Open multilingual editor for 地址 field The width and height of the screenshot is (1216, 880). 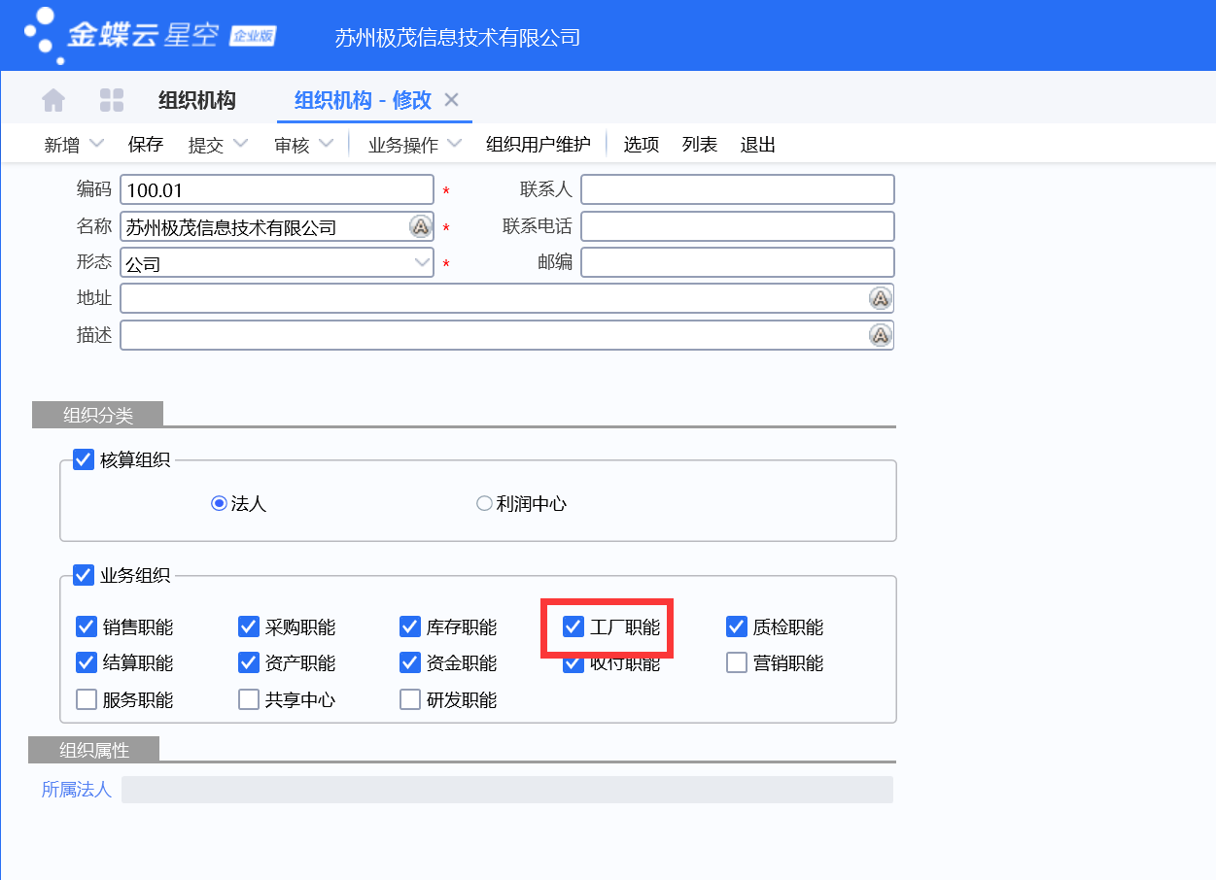880,298
